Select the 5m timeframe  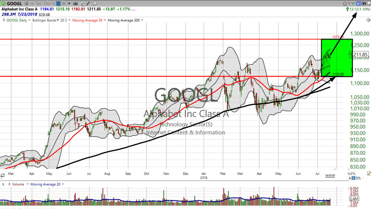(x=39, y=3)
